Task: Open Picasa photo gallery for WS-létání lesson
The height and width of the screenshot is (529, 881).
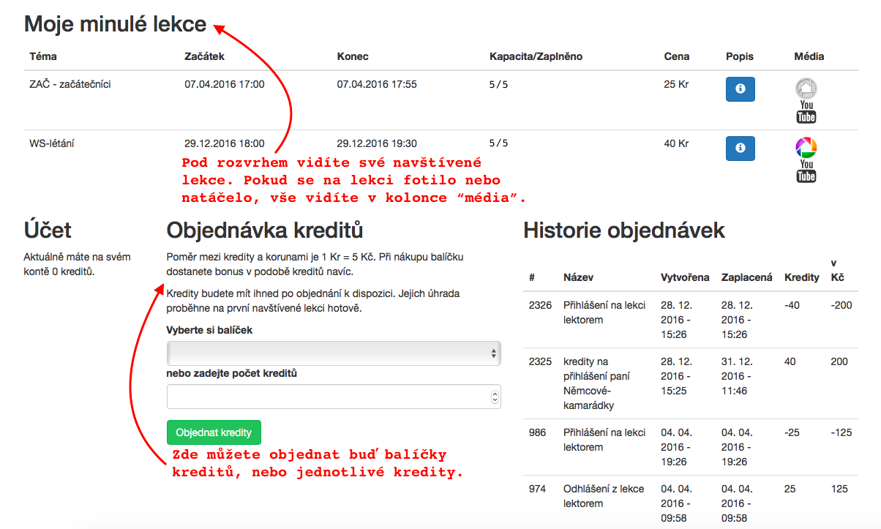Action: tap(806, 148)
